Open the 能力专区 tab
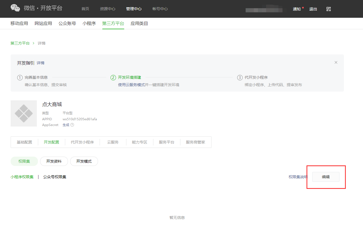This screenshot has width=363, height=240. [x=139, y=142]
